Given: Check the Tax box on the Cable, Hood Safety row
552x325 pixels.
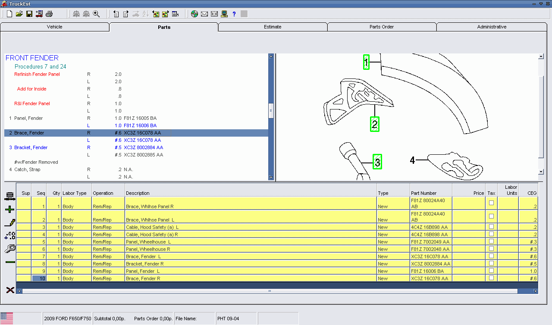Looking at the screenshot, I should (x=491, y=227).
